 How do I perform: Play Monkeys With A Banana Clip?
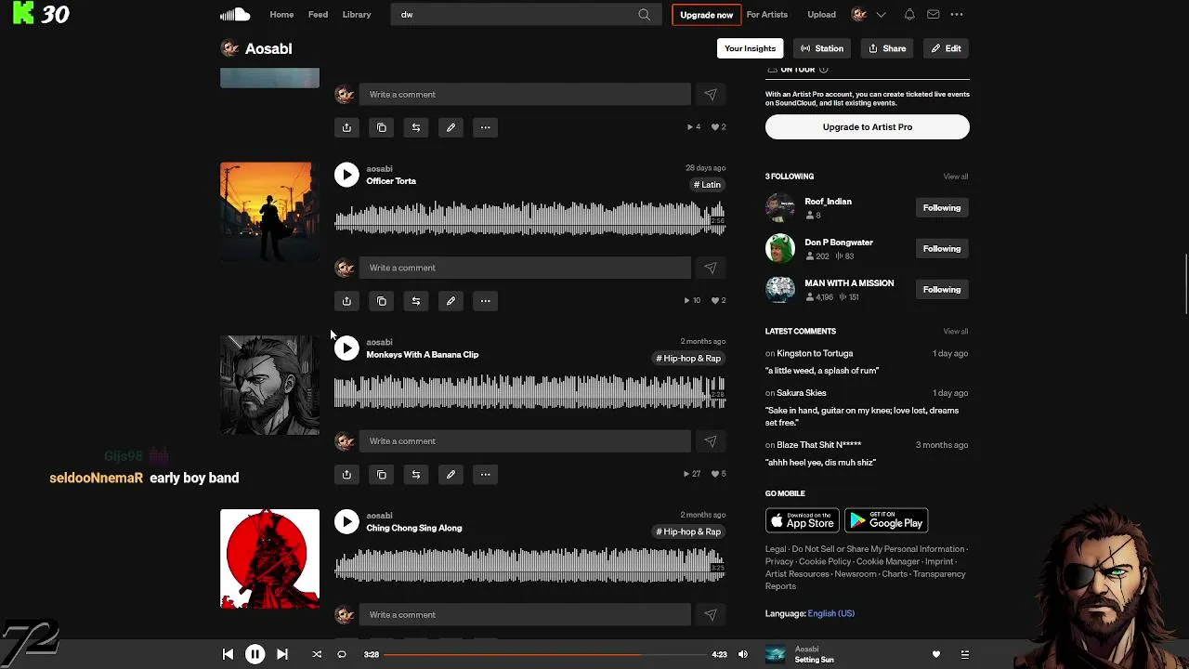[x=346, y=348]
